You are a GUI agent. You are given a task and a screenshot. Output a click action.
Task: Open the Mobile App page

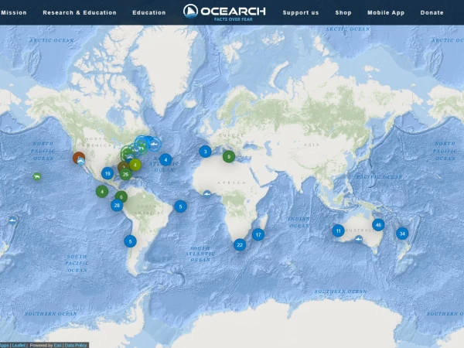(386, 12)
